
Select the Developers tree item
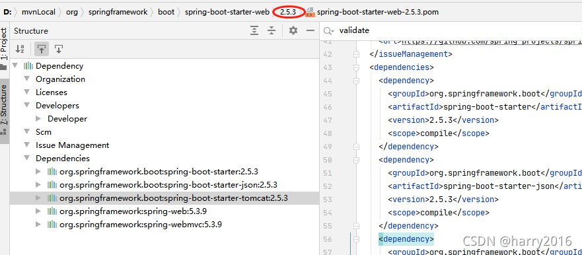tap(57, 106)
